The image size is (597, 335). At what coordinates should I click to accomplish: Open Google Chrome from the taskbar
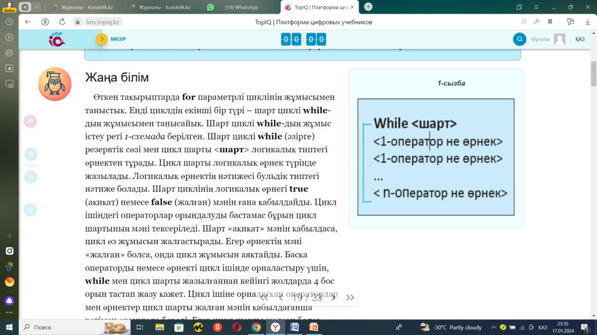(256, 327)
